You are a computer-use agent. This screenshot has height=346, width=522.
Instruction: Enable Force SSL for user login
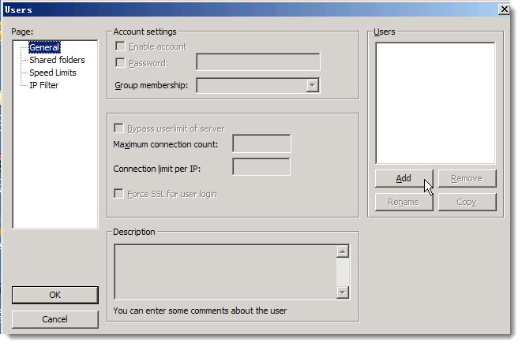(118, 193)
